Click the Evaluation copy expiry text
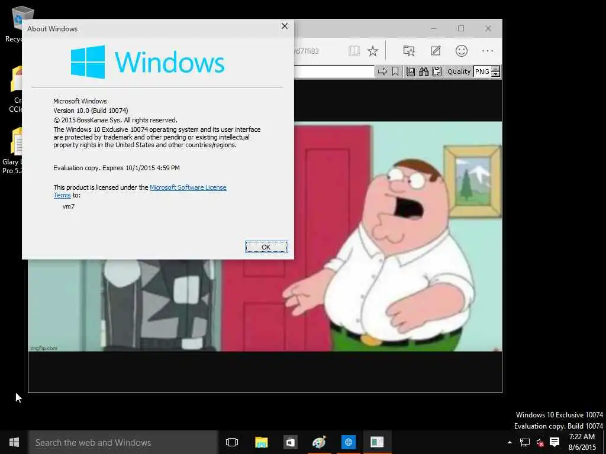606x454 pixels. (117, 168)
